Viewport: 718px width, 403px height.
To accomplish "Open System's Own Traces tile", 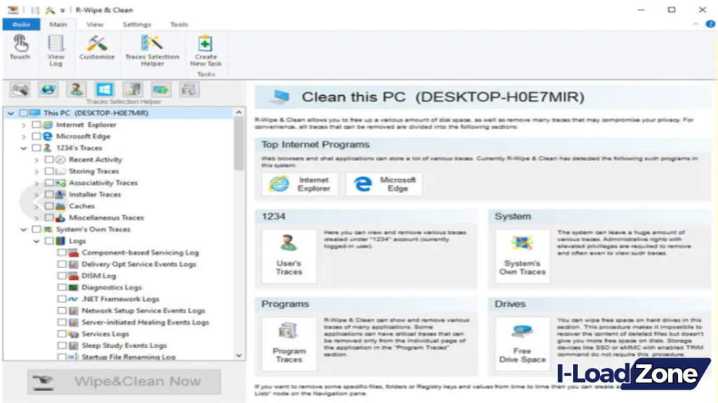I will click(x=522, y=256).
